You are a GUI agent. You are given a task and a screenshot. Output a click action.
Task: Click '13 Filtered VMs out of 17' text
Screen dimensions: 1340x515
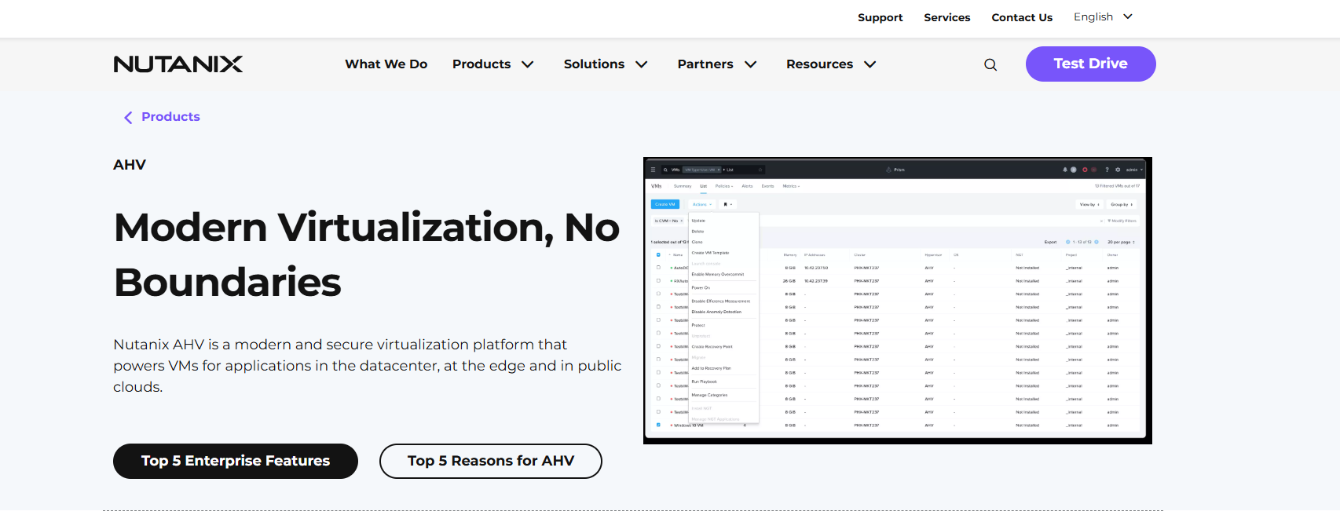1117,186
